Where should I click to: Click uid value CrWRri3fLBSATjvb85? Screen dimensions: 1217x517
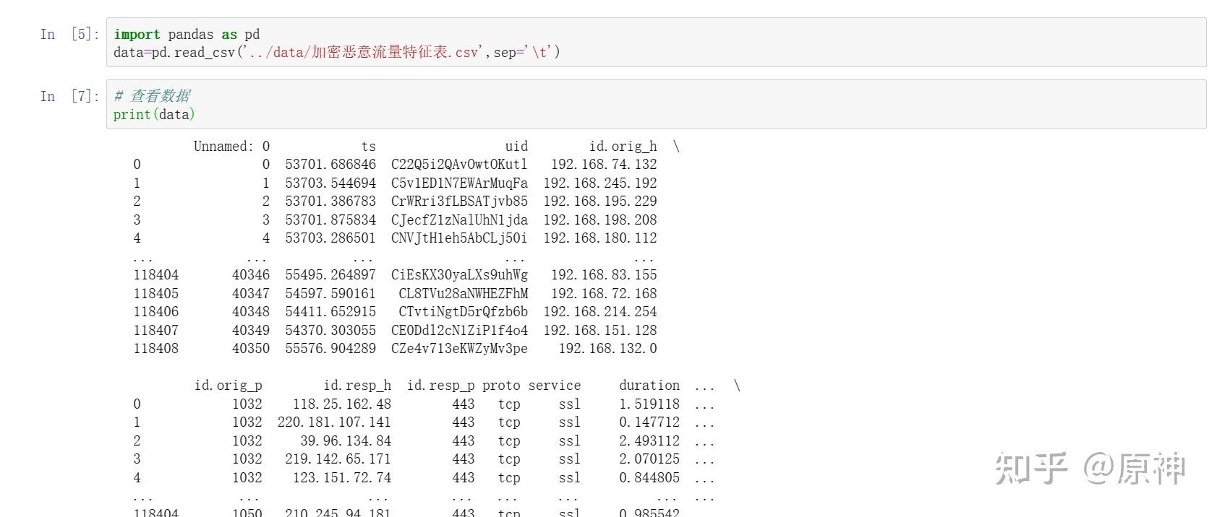click(x=459, y=201)
